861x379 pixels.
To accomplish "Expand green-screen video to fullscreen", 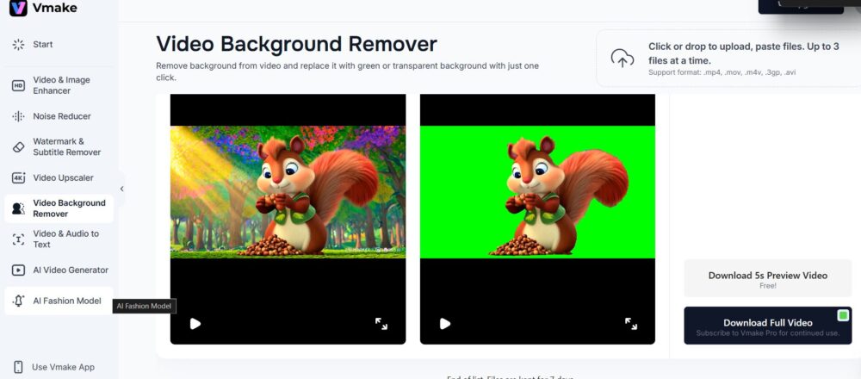I will (631, 324).
